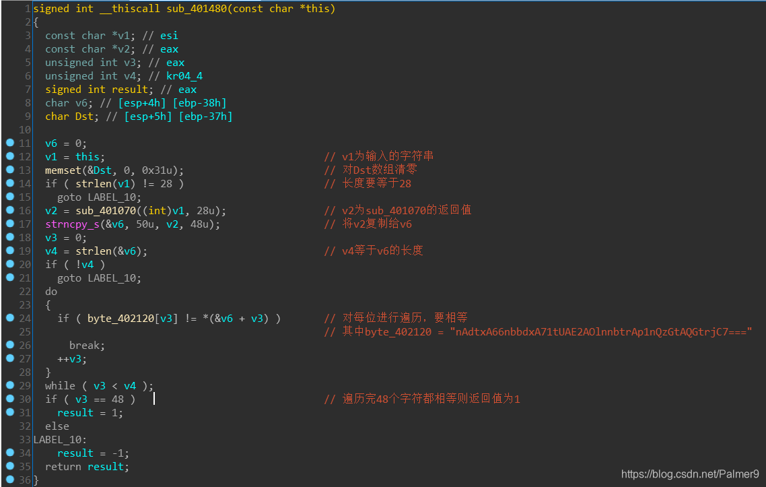Click 'result = 1;' on line 31
Screen dimensions: 766x487
(x=90, y=413)
